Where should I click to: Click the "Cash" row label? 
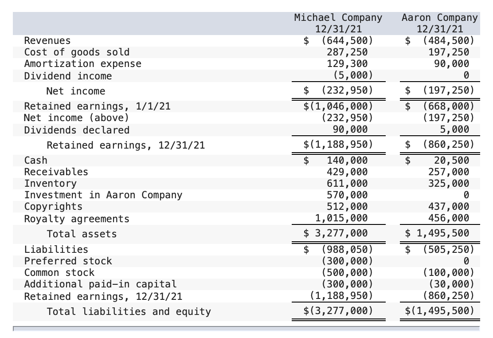(x=36, y=161)
